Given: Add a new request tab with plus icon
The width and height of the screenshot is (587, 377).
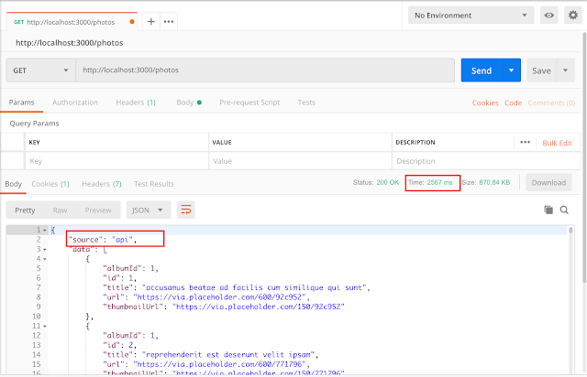Looking at the screenshot, I should (151, 20).
